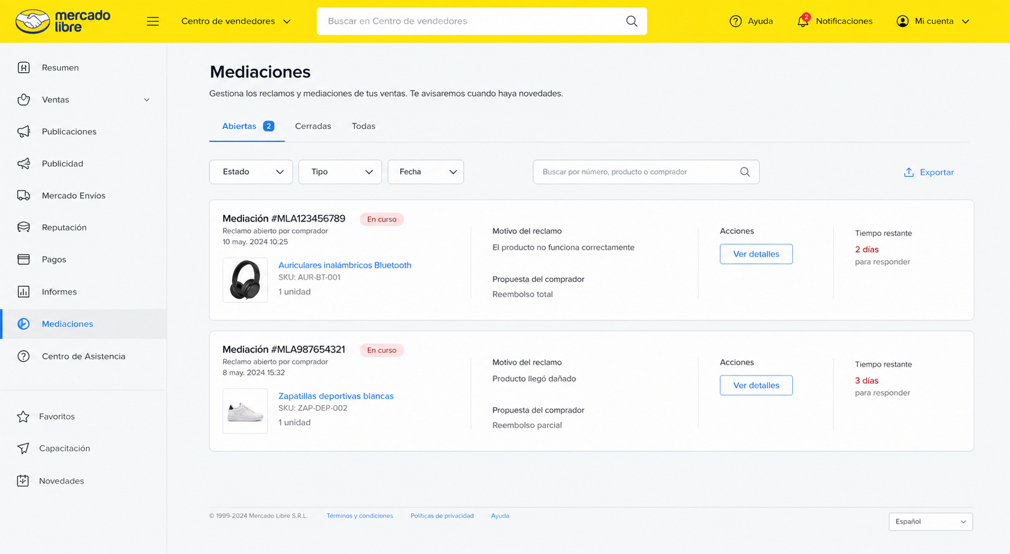Click the headphones product thumbnail
Image resolution: width=1010 pixels, height=554 pixels.
[x=245, y=280]
